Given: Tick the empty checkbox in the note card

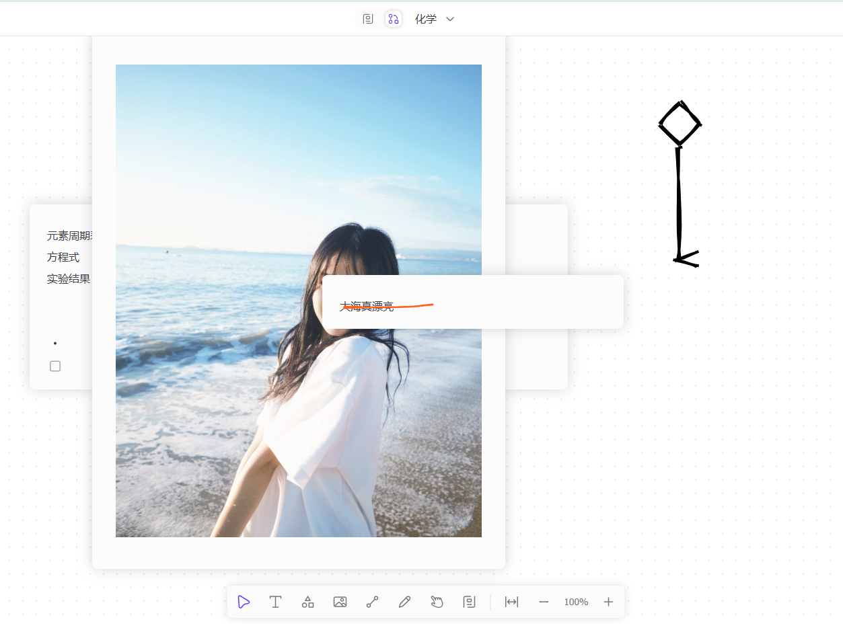Looking at the screenshot, I should pos(55,366).
